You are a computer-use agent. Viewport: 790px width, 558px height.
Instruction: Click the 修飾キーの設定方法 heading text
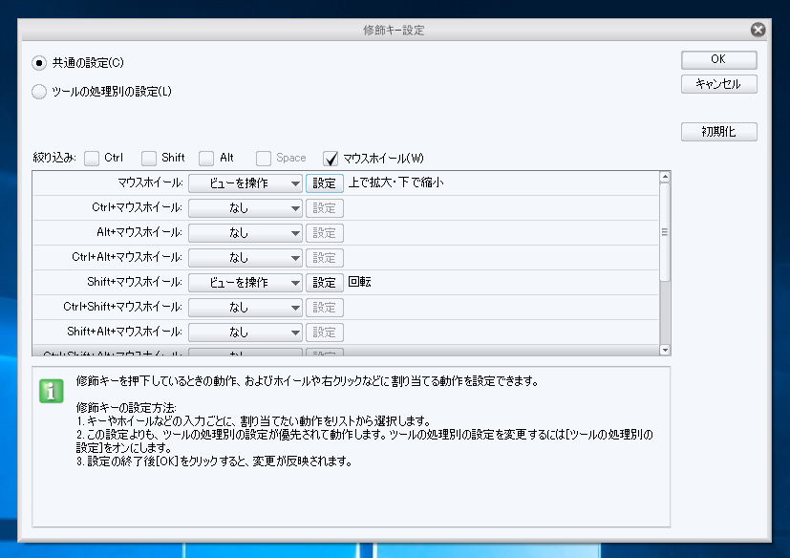tap(126, 407)
